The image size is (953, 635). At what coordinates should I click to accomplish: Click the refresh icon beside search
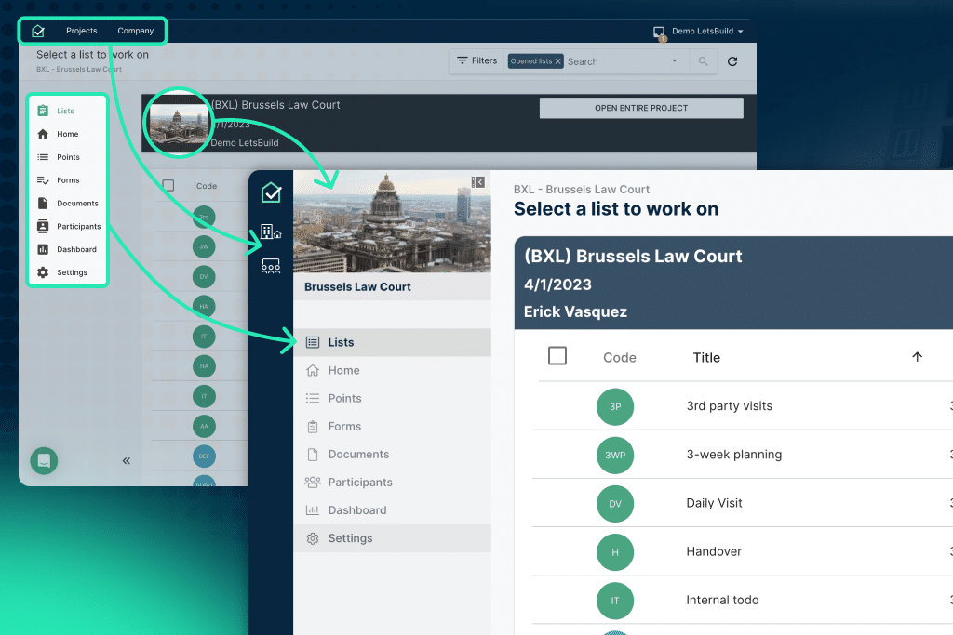732,61
